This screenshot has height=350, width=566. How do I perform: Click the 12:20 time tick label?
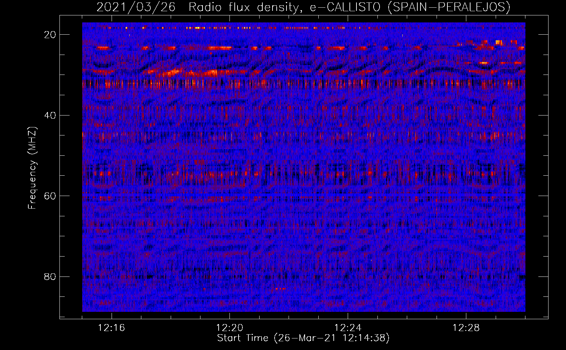point(230,328)
